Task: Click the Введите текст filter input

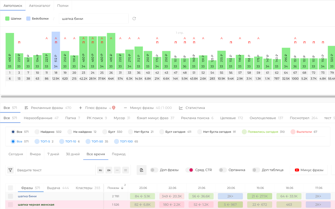Action: point(55,170)
